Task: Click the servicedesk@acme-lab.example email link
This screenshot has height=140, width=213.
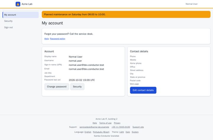Action: (x=94, y=127)
